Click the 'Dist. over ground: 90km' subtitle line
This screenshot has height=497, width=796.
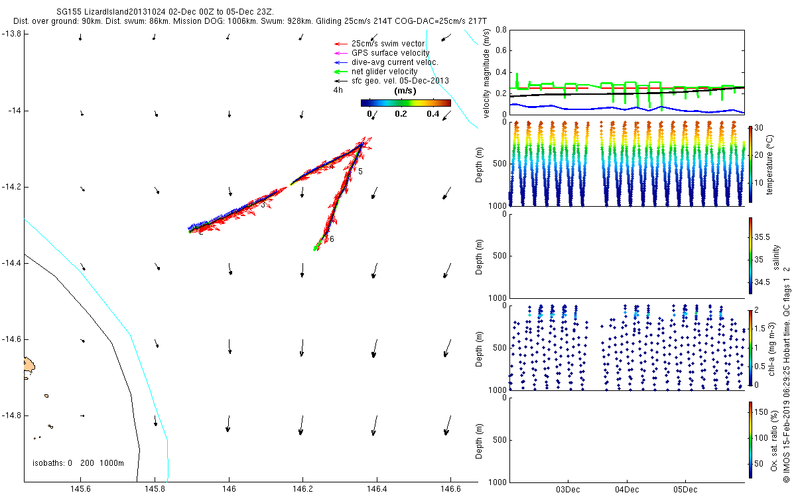point(249,21)
